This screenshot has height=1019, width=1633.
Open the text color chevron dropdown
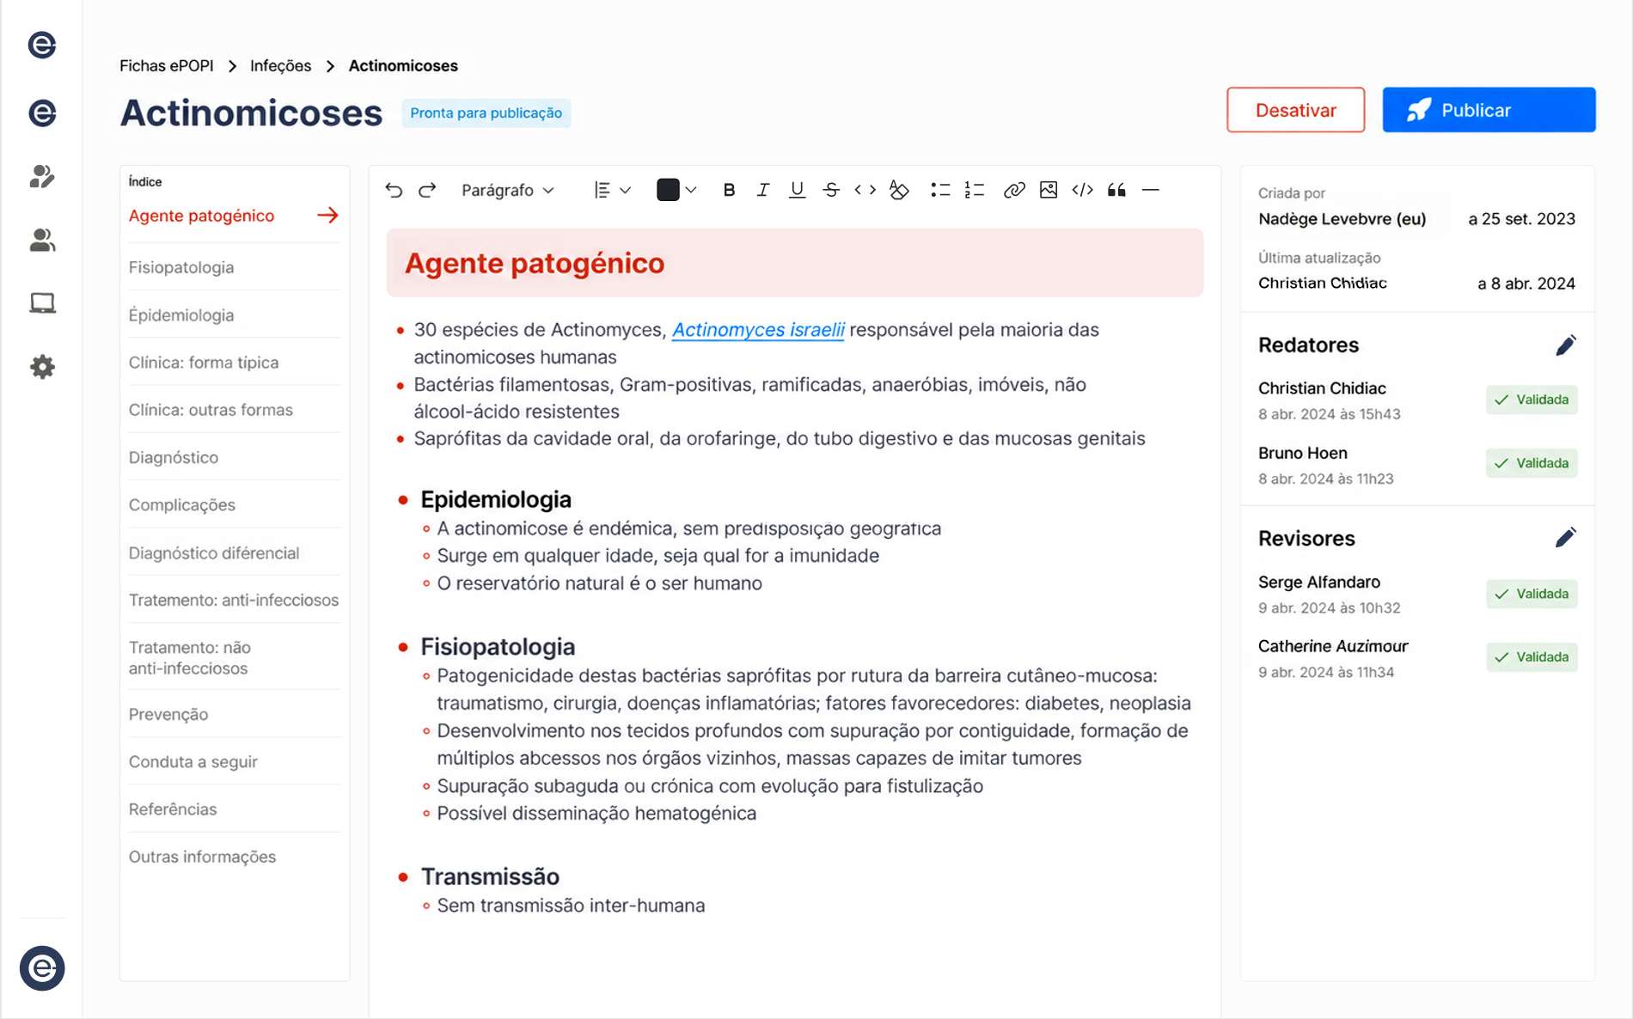(691, 190)
